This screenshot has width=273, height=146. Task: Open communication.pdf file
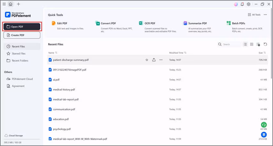point(158,109)
